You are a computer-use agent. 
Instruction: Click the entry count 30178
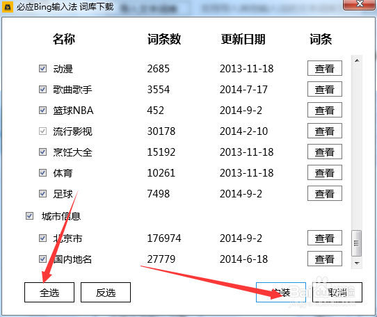coord(161,131)
